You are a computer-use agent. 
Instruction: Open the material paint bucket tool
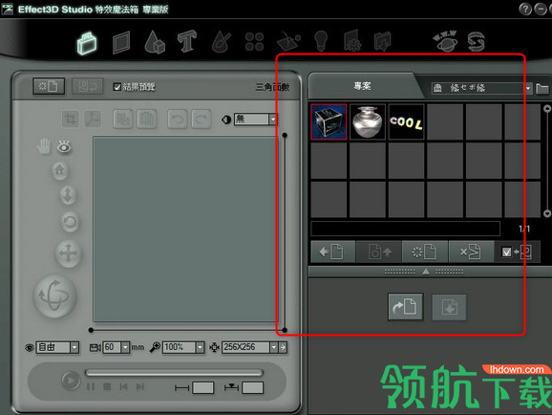pyautogui.click(x=222, y=42)
